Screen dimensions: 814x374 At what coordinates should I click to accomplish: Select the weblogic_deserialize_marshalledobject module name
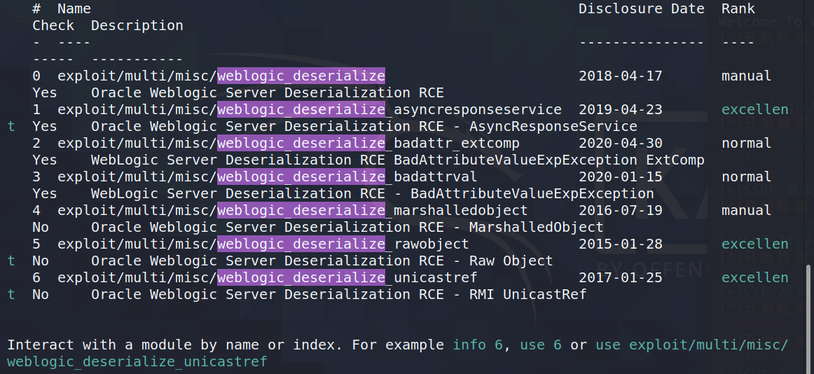tap(293, 210)
